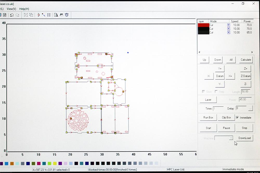Toggle the greyed Step checkbox
Screen dimensions: 260x173
point(216,92)
